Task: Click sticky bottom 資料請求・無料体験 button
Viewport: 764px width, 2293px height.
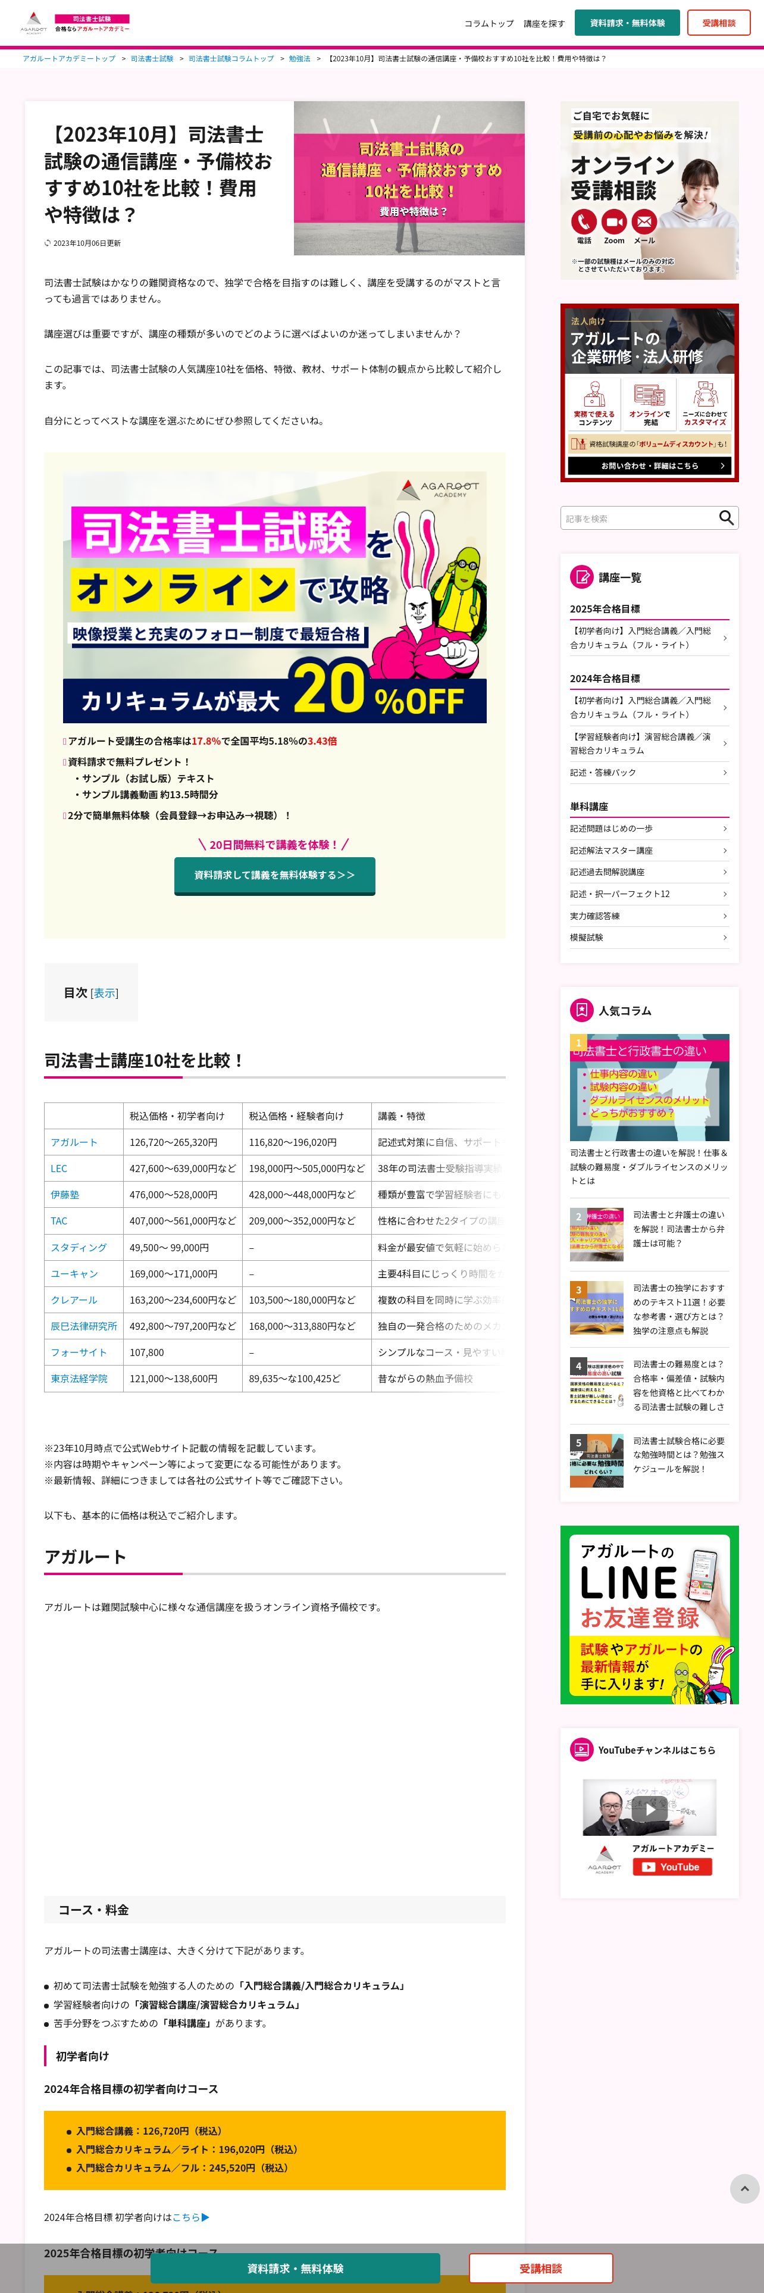Action: point(295,2268)
